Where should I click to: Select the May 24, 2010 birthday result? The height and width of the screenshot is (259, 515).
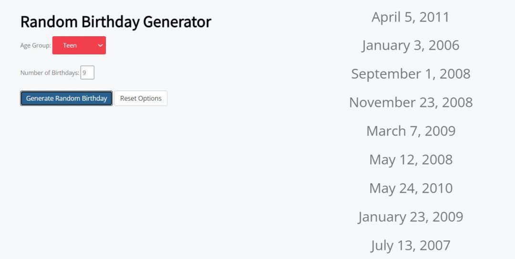click(411, 188)
